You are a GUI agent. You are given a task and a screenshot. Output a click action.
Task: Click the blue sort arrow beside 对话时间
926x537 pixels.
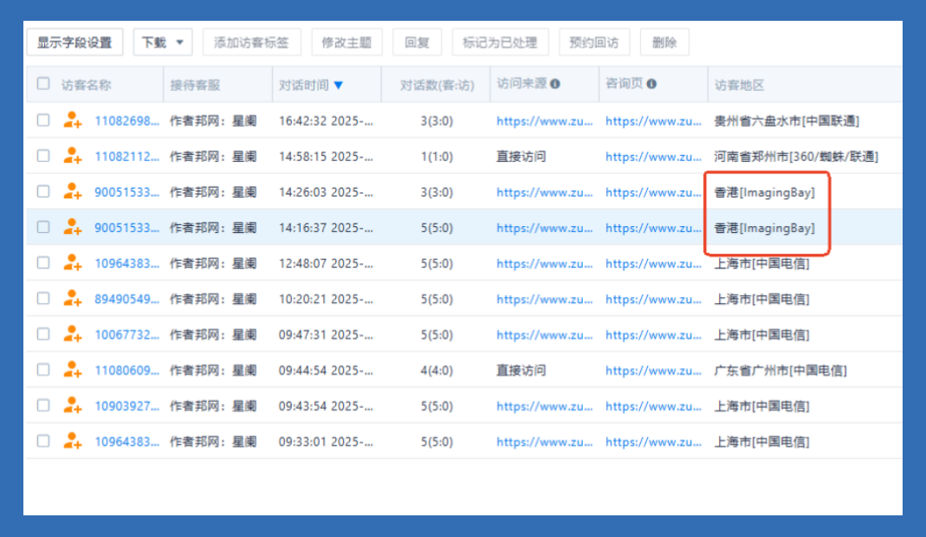[x=339, y=85]
